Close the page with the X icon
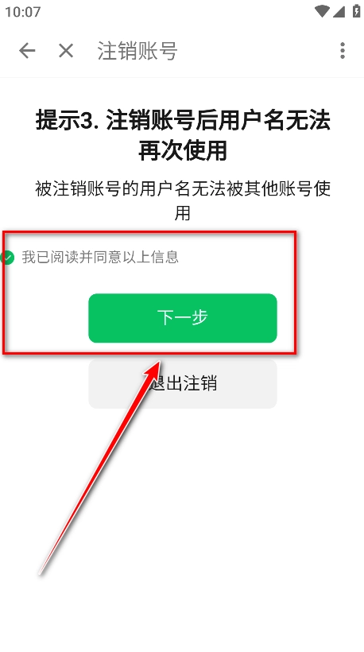The width and height of the screenshot is (364, 652). [x=66, y=51]
